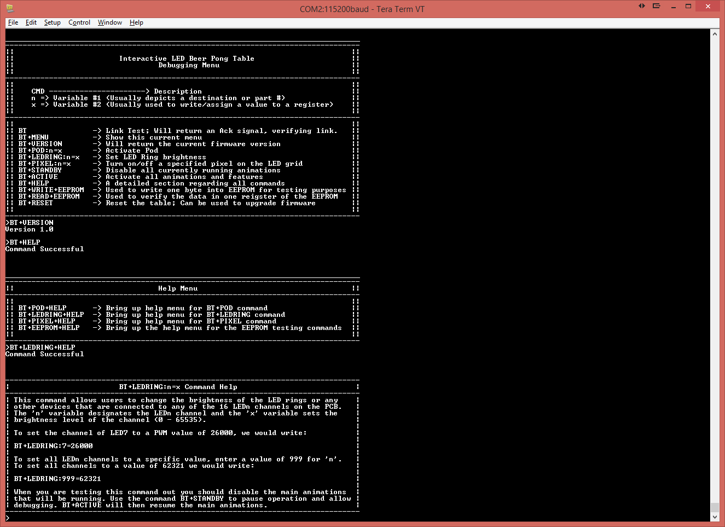The height and width of the screenshot is (527, 725).
Task: Click the 'BT+STANDBY' command in the menu list
Action: point(40,170)
